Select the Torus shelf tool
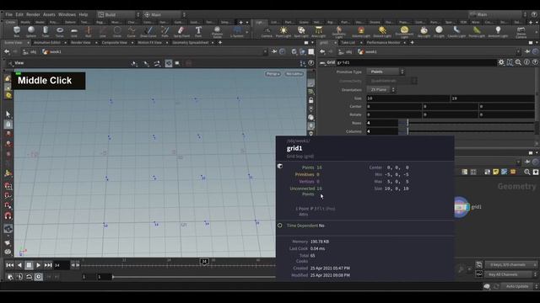Image resolution: width=540 pixels, height=303 pixels. (60, 32)
